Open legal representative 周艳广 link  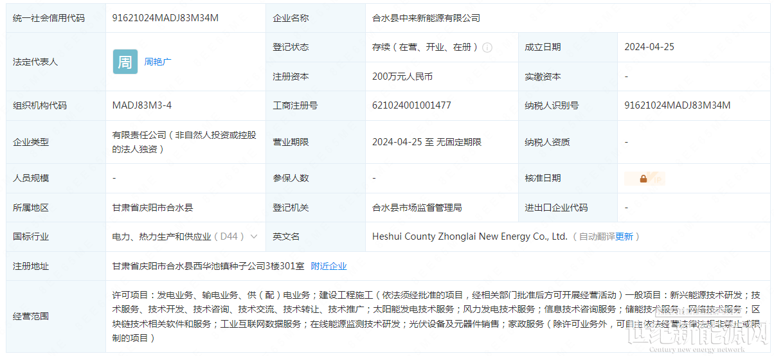(157, 62)
